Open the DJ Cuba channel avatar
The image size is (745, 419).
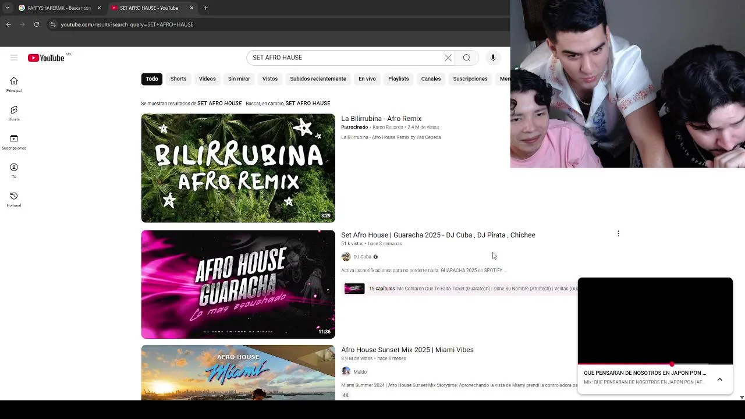click(x=346, y=257)
